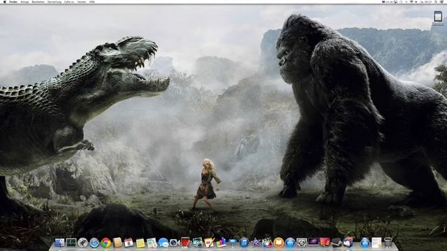Open the Ablage menu
The height and width of the screenshot is (251, 447).
(x=24, y=1)
